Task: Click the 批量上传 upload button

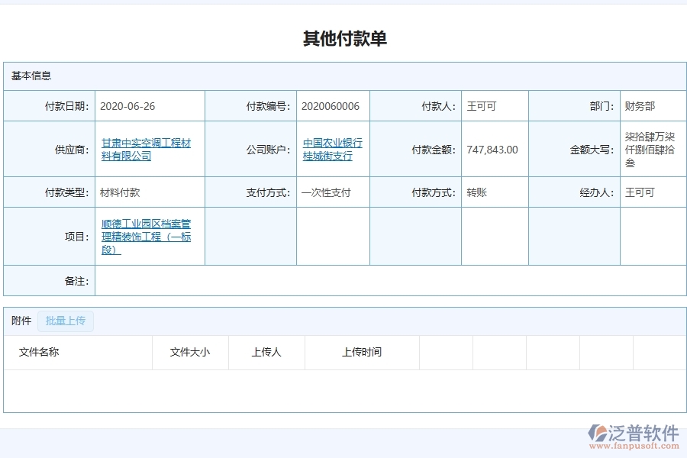Action: (x=65, y=321)
